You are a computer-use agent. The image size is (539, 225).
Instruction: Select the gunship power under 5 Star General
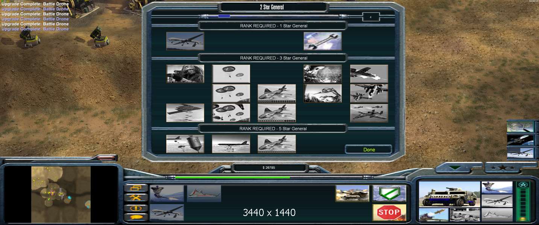(x=277, y=144)
